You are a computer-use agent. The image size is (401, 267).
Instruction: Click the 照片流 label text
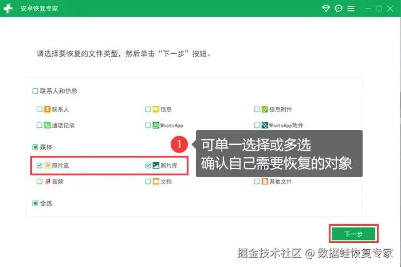pos(60,166)
